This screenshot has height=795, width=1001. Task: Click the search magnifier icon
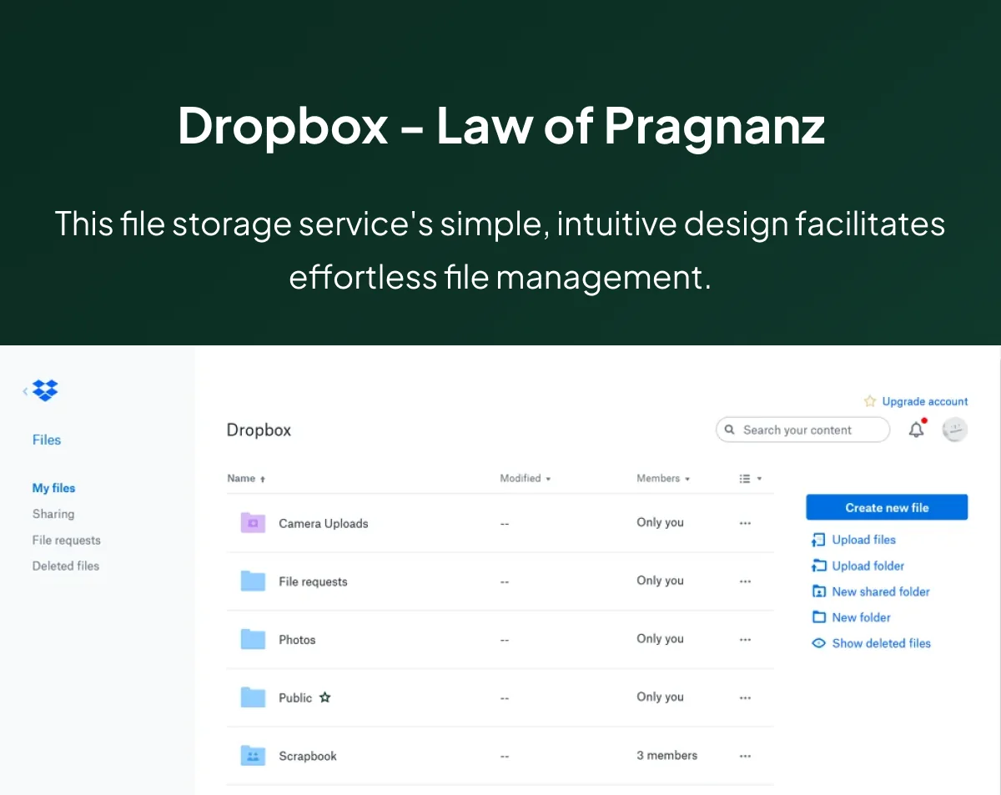(729, 430)
